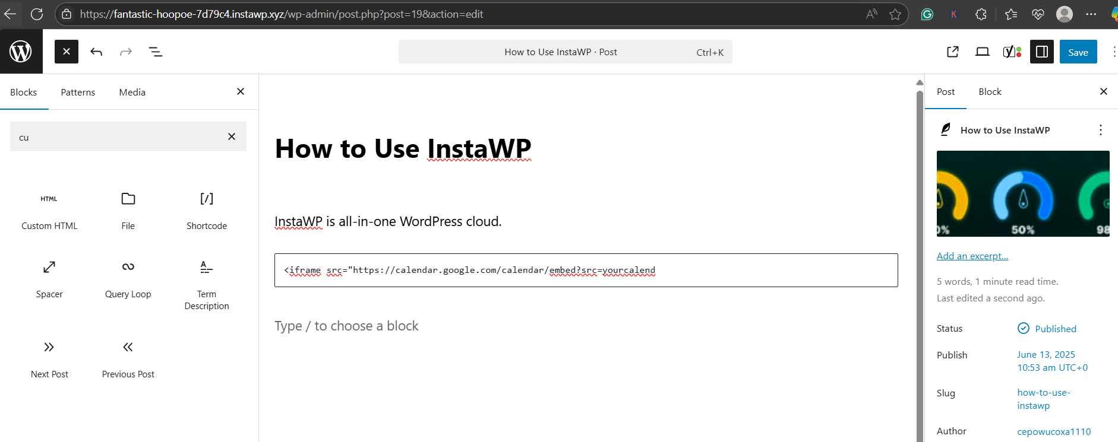Undo the last edit
The height and width of the screenshot is (442, 1118).
tap(96, 52)
